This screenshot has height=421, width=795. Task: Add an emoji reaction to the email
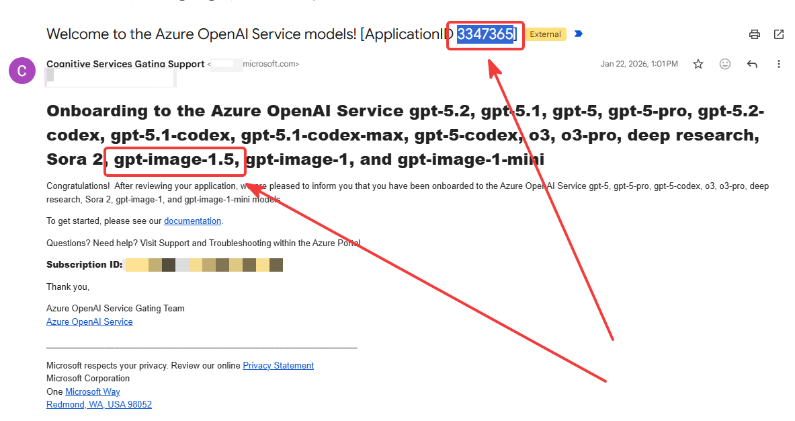tap(725, 64)
